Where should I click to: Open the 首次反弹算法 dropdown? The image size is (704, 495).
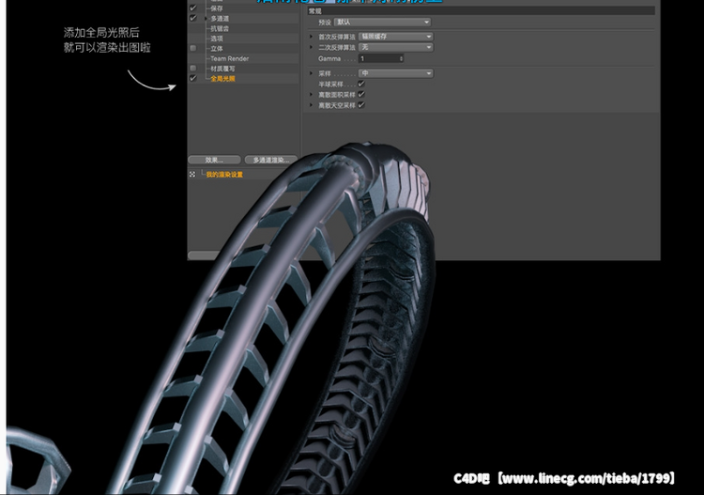click(x=396, y=37)
